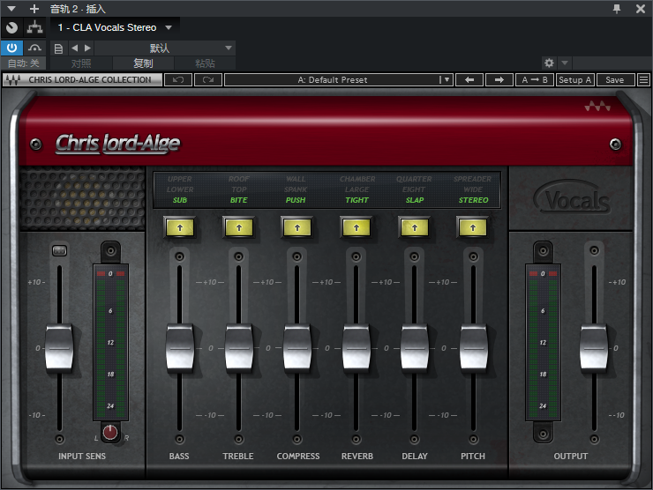The width and height of the screenshot is (653, 490).
Task: Open the preset file document icon
Action: (x=59, y=48)
